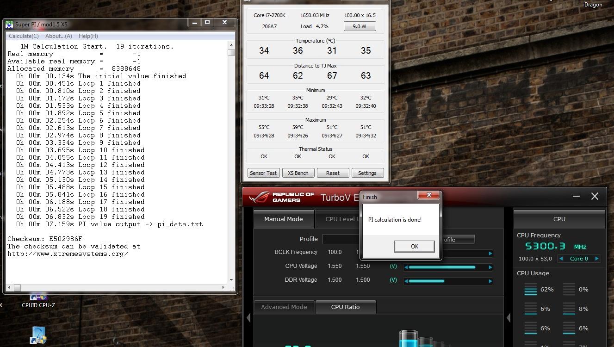The height and width of the screenshot is (347, 614).
Task: Collapse the TurboV right-side CPU panel arrow
Action: (509, 317)
